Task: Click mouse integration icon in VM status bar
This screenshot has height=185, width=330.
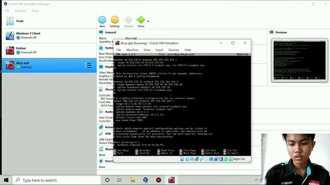Action: pos(226,159)
